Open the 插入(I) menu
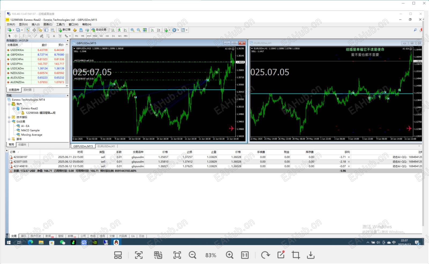Viewport: 429px width, 264px height. (35, 24)
